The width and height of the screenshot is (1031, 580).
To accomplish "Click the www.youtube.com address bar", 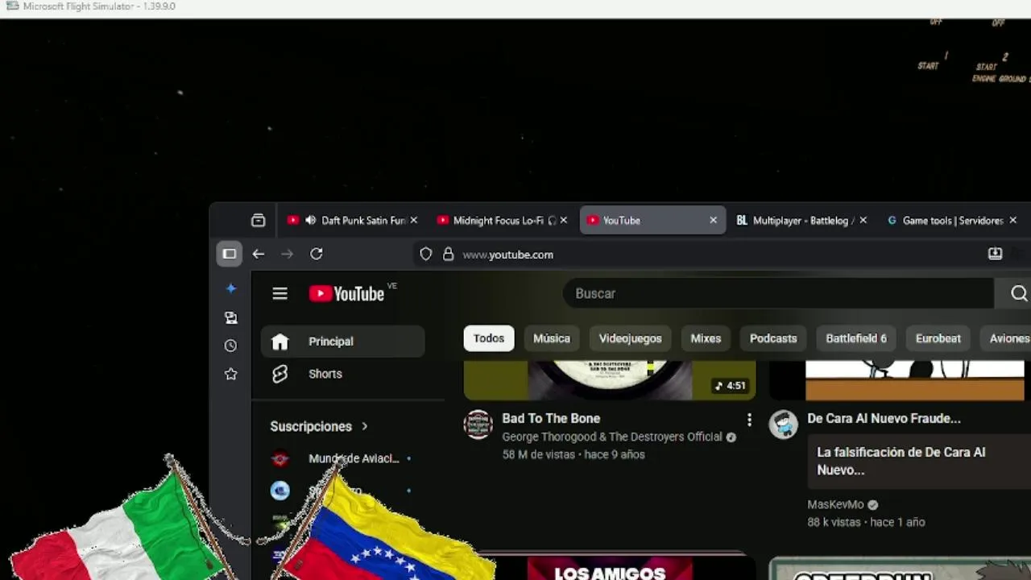I will (x=507, y=255).
